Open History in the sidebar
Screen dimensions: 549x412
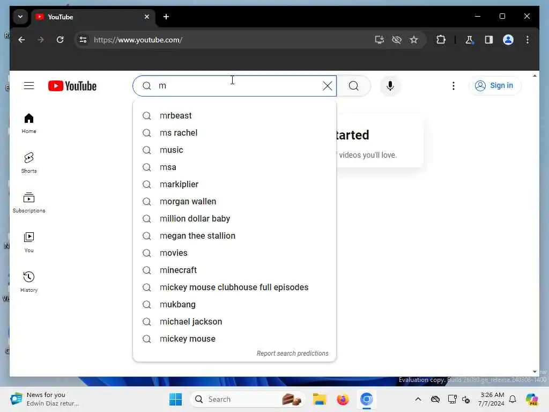tap(29, 282)
